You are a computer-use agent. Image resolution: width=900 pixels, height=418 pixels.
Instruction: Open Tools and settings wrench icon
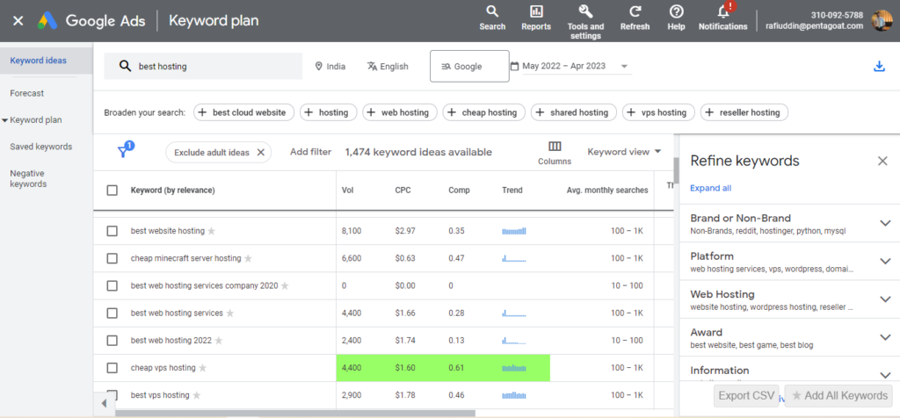coord(585,22)
